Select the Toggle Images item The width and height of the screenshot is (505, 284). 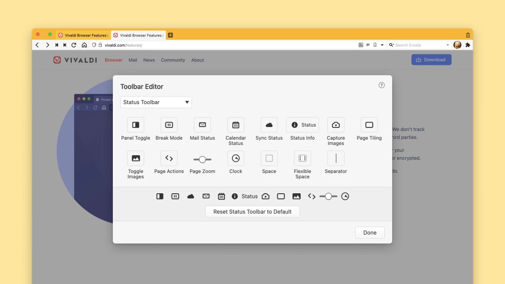click(x=135, y=158)
